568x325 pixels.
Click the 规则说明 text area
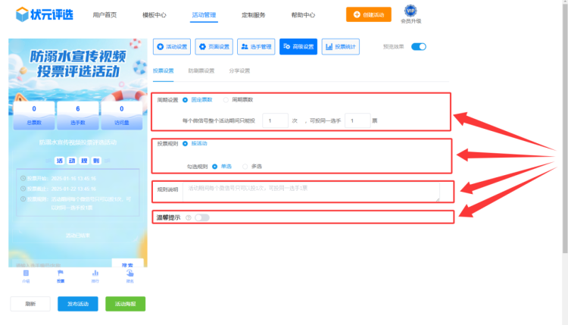311,191
